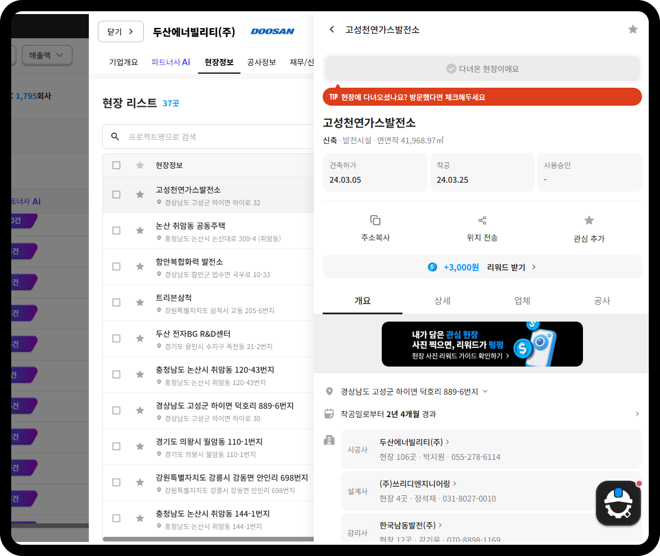Star the 두산 전자BG R&D센터 row
Viewport: 660px width, 556px height.
click(x=140, y=338)
